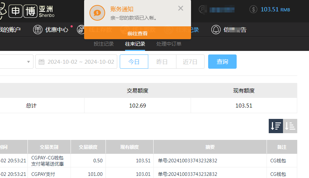Select the 昨日 date filter
Image resolution: width=309 pixels, height=178 pixels.
162,62
